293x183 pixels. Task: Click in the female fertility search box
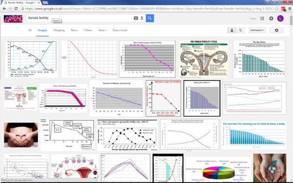[x=80, y=18]
